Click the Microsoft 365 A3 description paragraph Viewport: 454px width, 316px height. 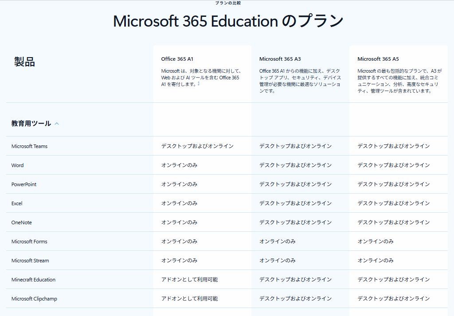(x=300, y=81)
